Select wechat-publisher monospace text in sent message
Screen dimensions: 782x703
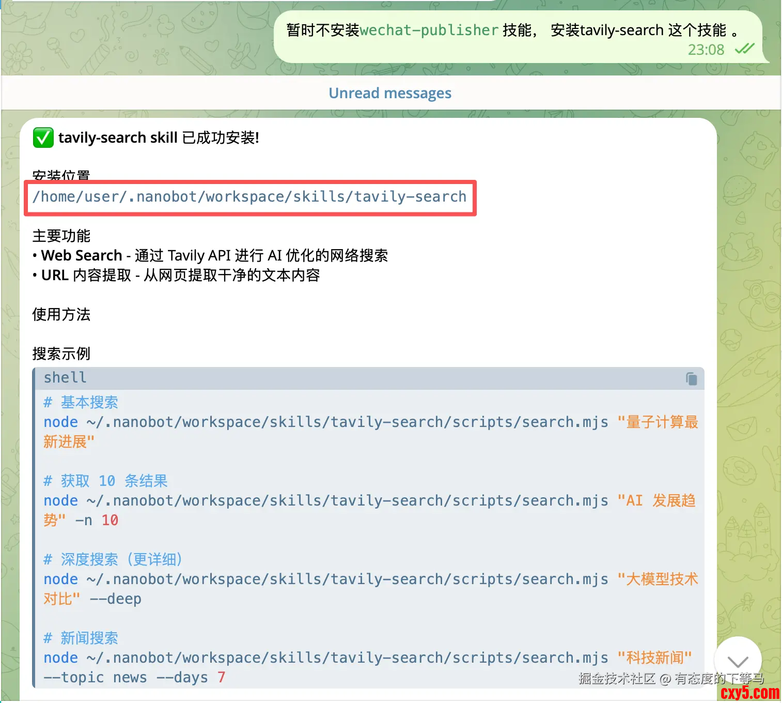coord(429,30)
